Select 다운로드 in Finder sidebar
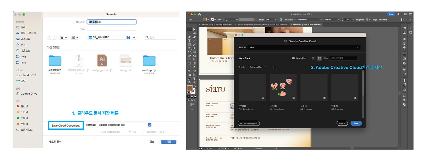Image resolution: width=426 pixels, height=163 pixels. 25,51
